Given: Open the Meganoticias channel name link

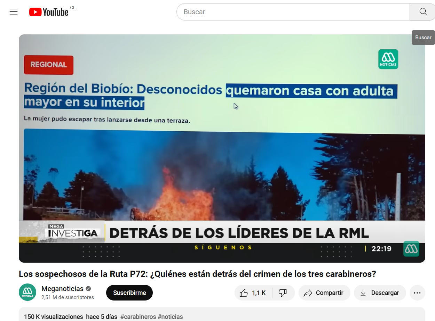Looking at the screenshot, I should pos(62,289).
